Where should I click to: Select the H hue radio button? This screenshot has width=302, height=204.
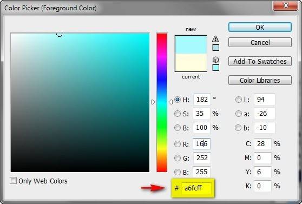177,100
